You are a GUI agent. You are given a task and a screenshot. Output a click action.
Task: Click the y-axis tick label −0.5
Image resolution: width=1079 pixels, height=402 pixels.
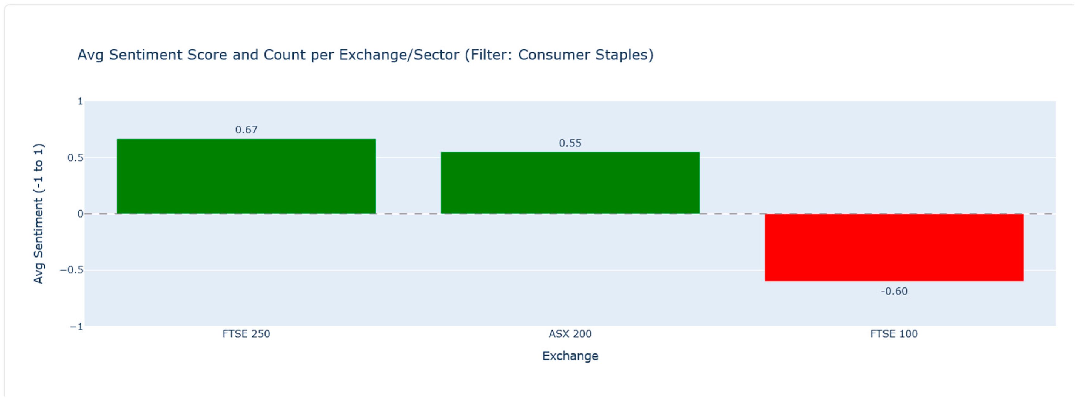click(72, 270)
